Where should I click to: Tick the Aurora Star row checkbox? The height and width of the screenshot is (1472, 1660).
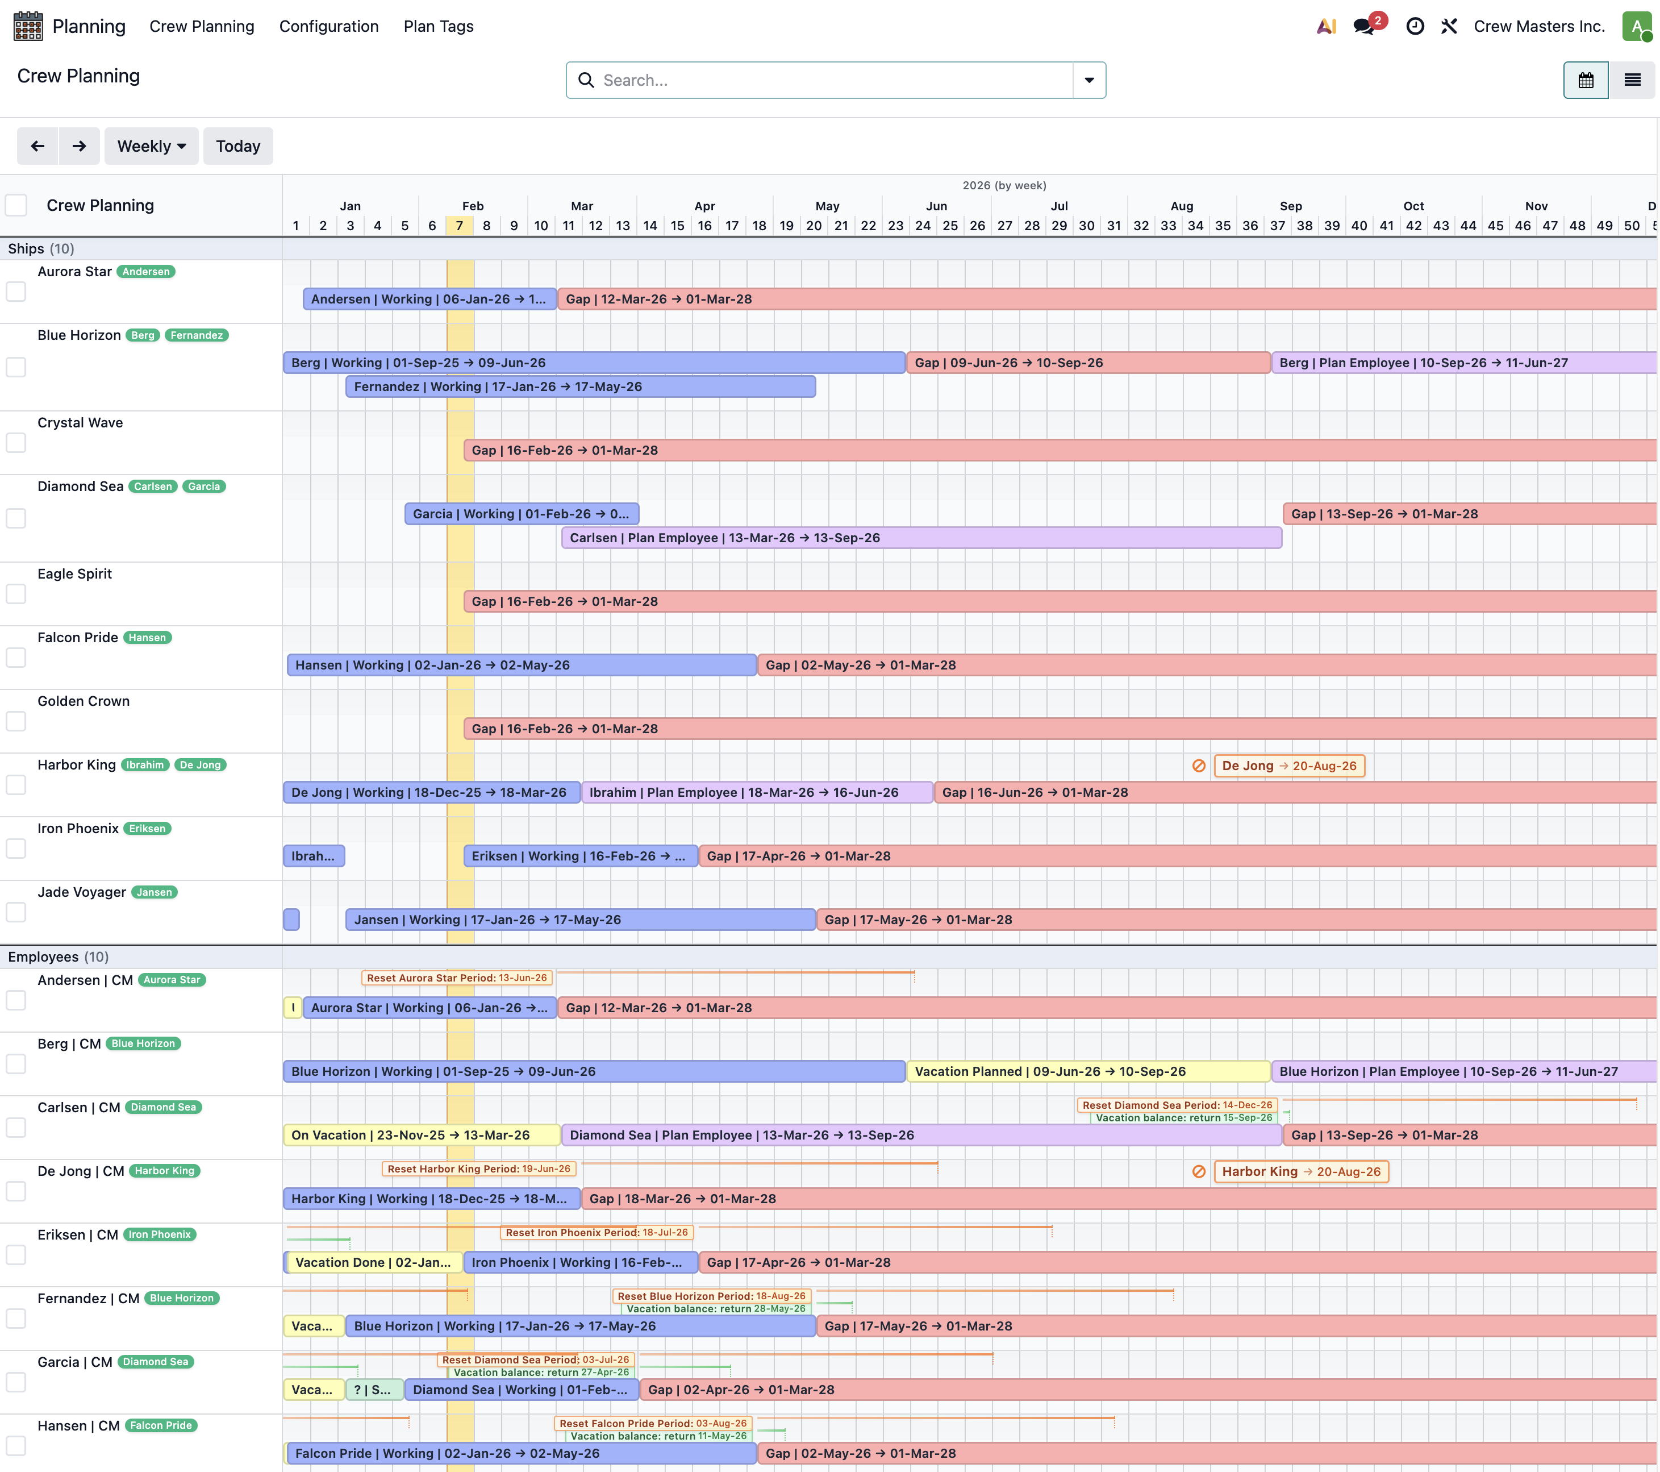coord(16,291)
